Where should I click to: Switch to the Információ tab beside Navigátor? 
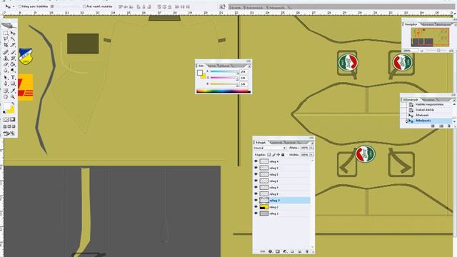(x=427, y=24)
